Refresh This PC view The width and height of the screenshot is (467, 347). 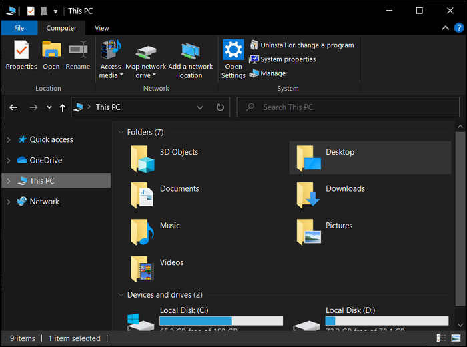point(220,107)
